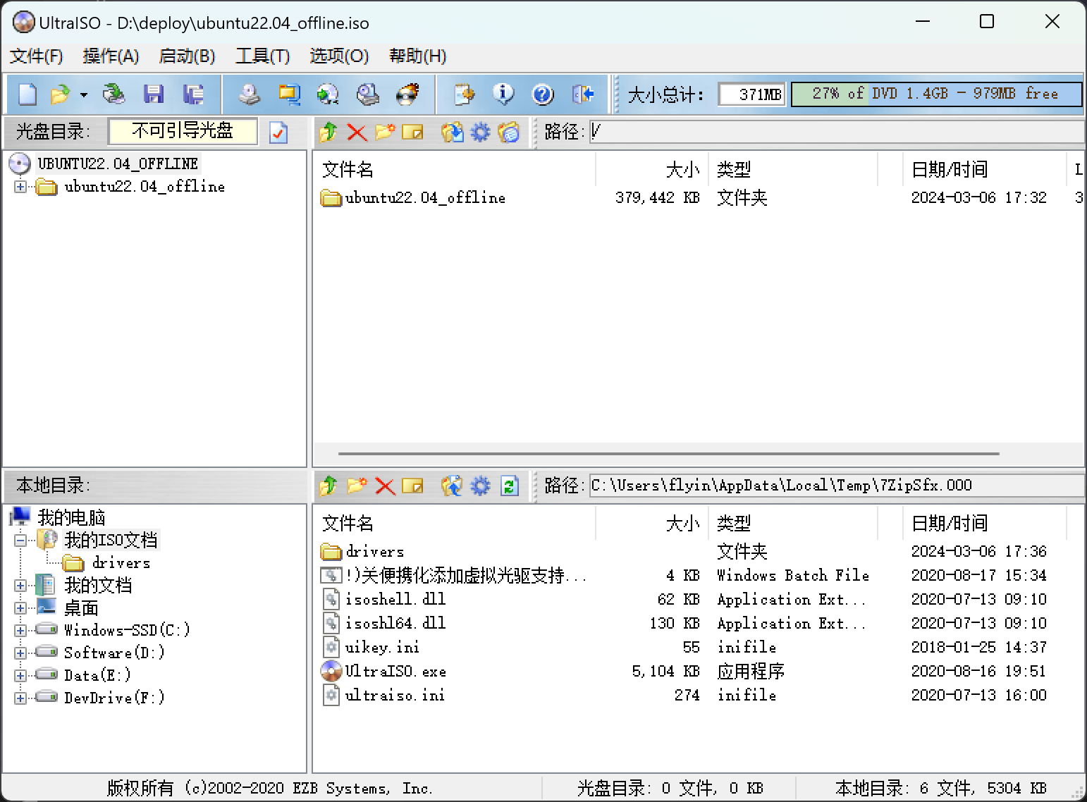This screenshot has height=802, width=1087.
Task: Click the image pane horizontal scrollbar
Action: 668,454
